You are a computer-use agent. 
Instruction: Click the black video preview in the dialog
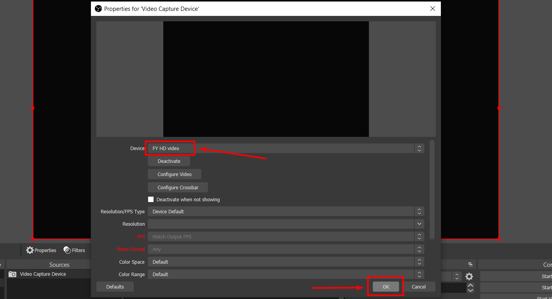pos(266,79)
